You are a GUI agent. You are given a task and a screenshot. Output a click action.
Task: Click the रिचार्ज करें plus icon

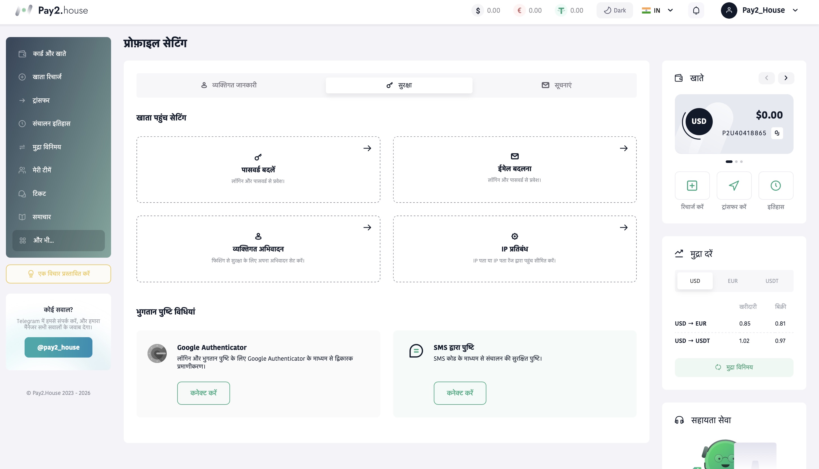(x=692, y=186)
